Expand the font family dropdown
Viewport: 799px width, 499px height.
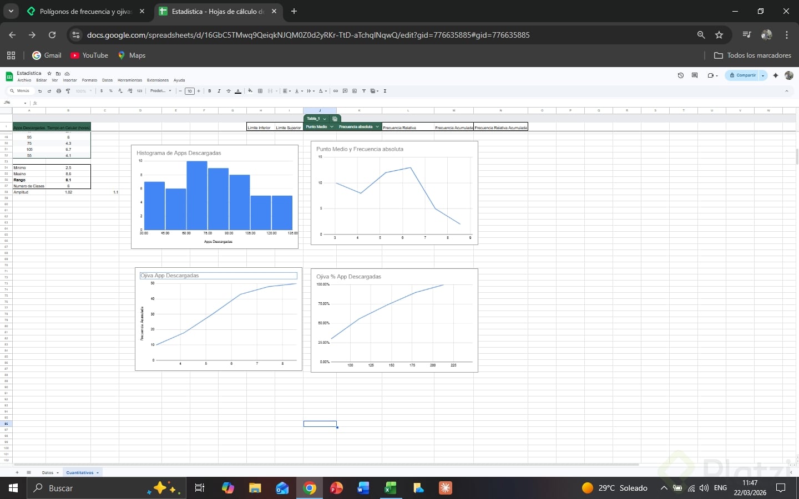[x=161, y=91]
